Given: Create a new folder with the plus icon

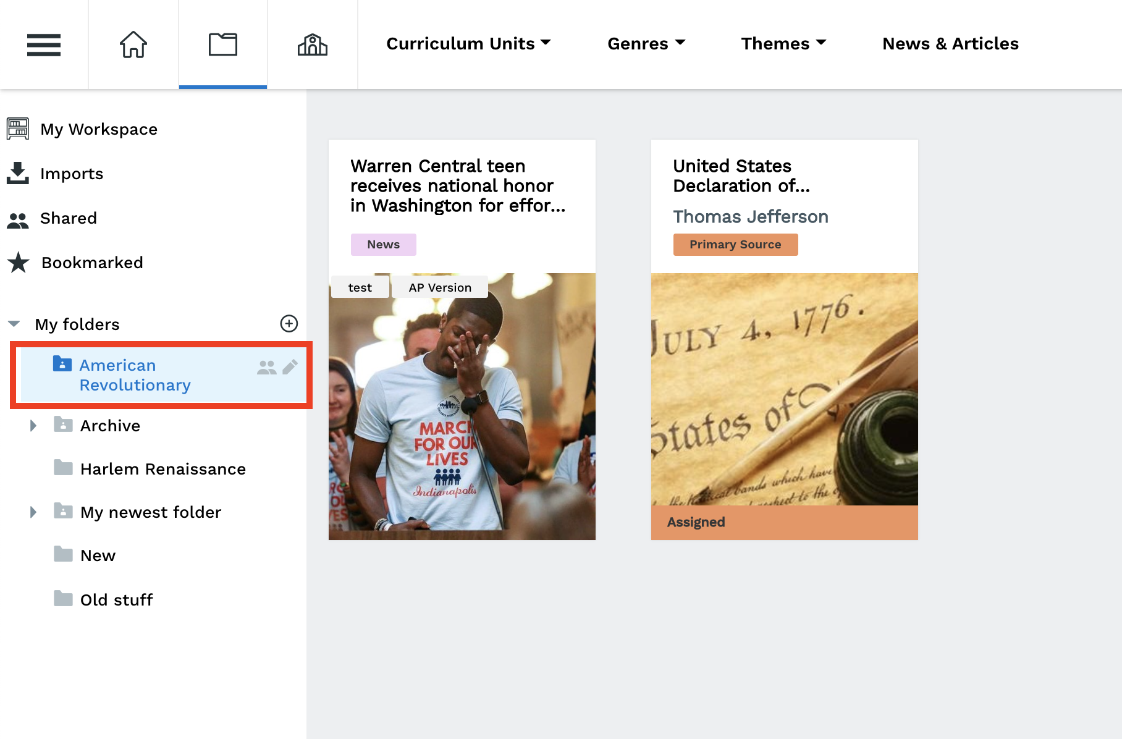Looking at the screenshot, I should (290, 323).
